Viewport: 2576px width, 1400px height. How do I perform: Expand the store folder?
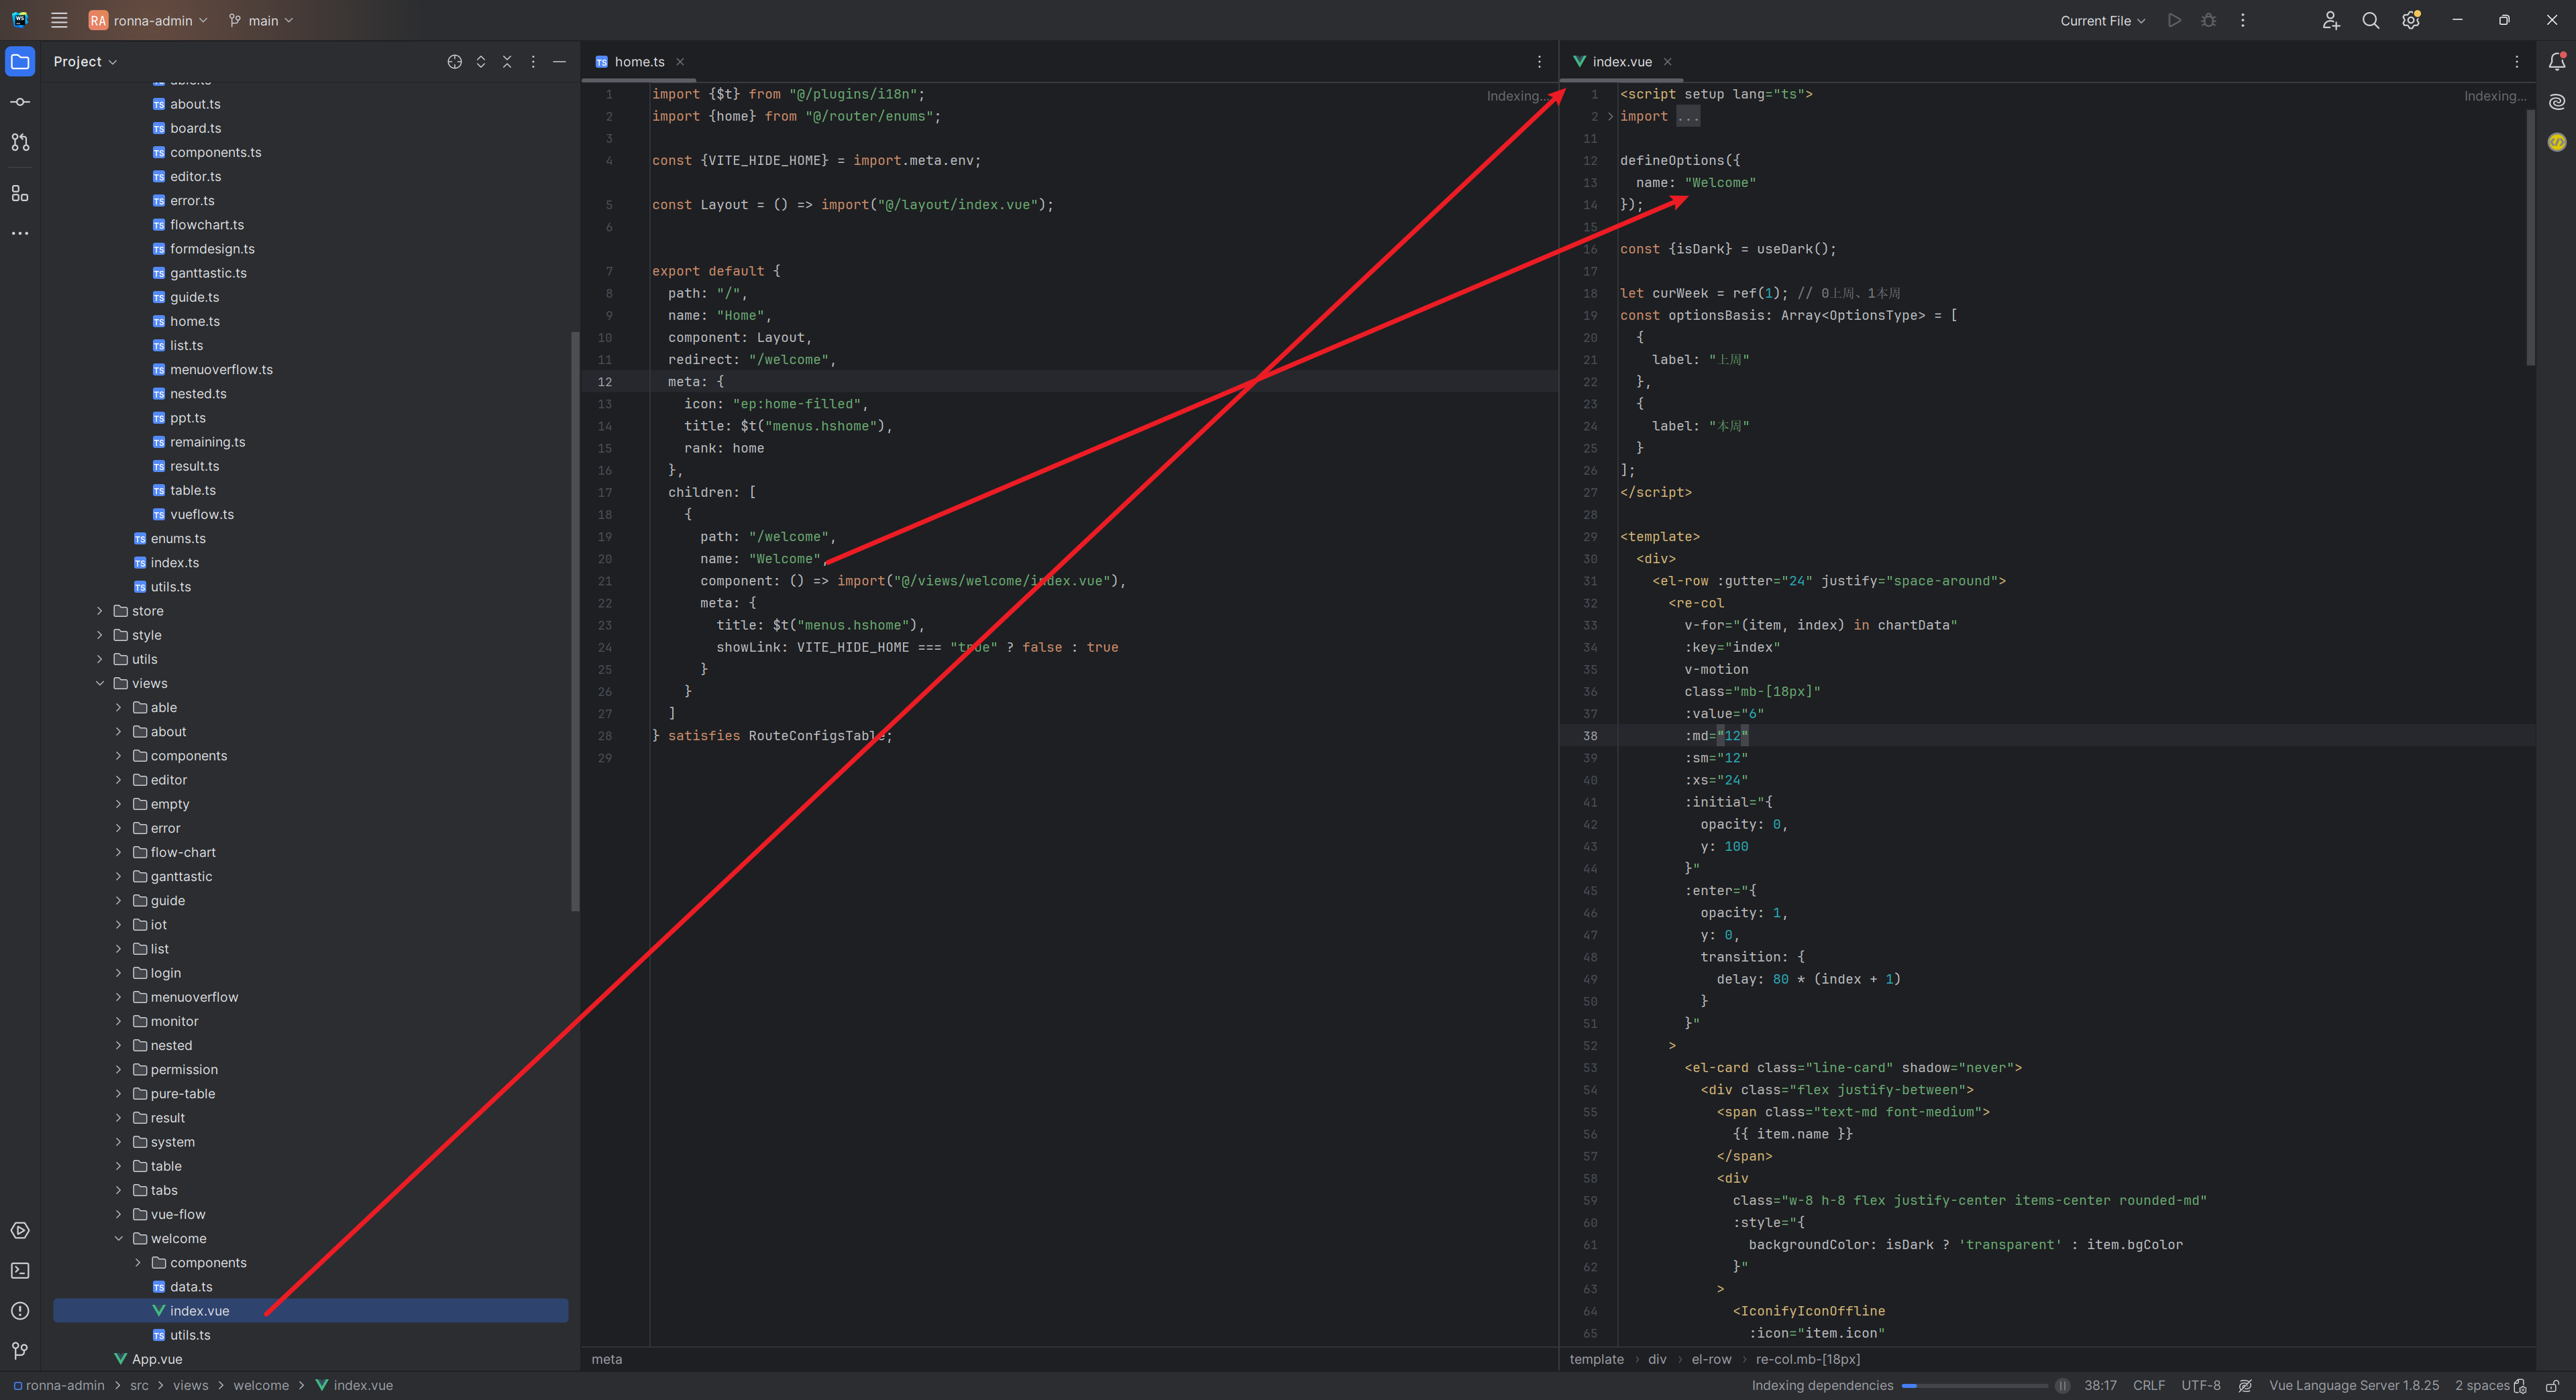[99, 611]
